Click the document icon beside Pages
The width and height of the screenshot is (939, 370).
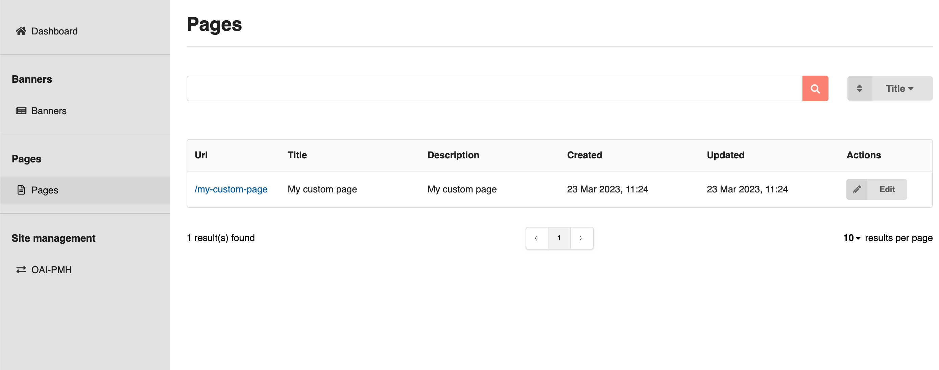click(x=21, y=190)
